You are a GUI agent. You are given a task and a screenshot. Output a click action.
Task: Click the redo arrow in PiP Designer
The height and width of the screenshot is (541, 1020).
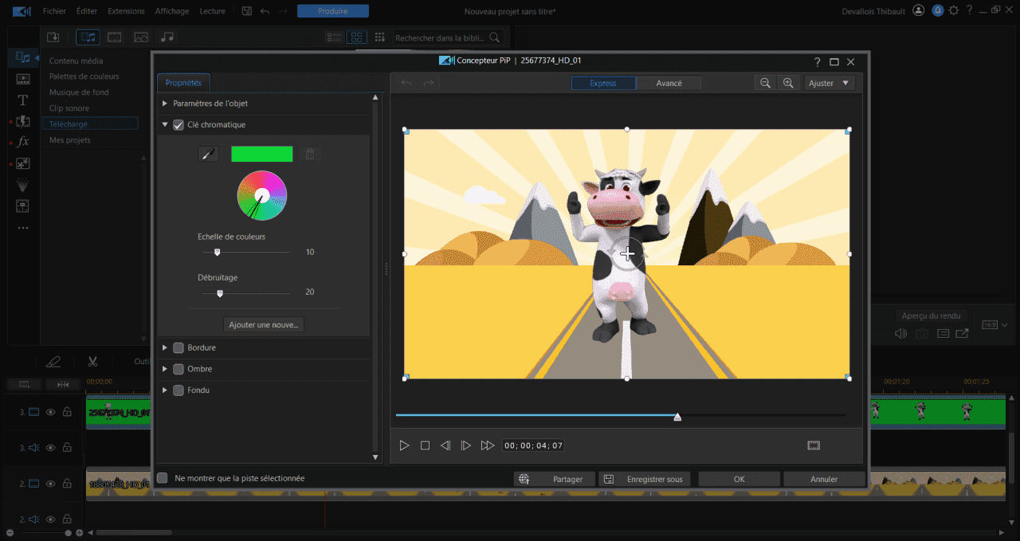tap(429, 83)
